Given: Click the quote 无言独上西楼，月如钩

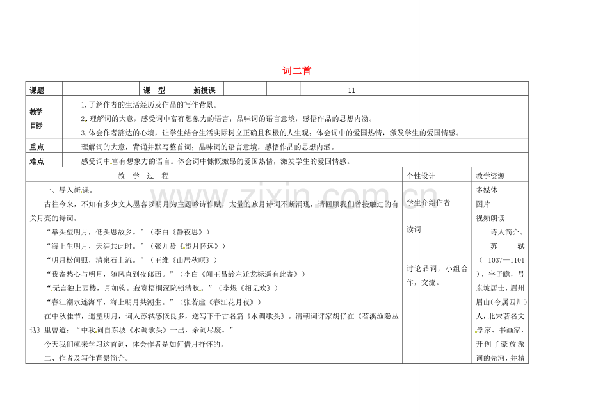Looking at the screenshot, I should point(162,288).
